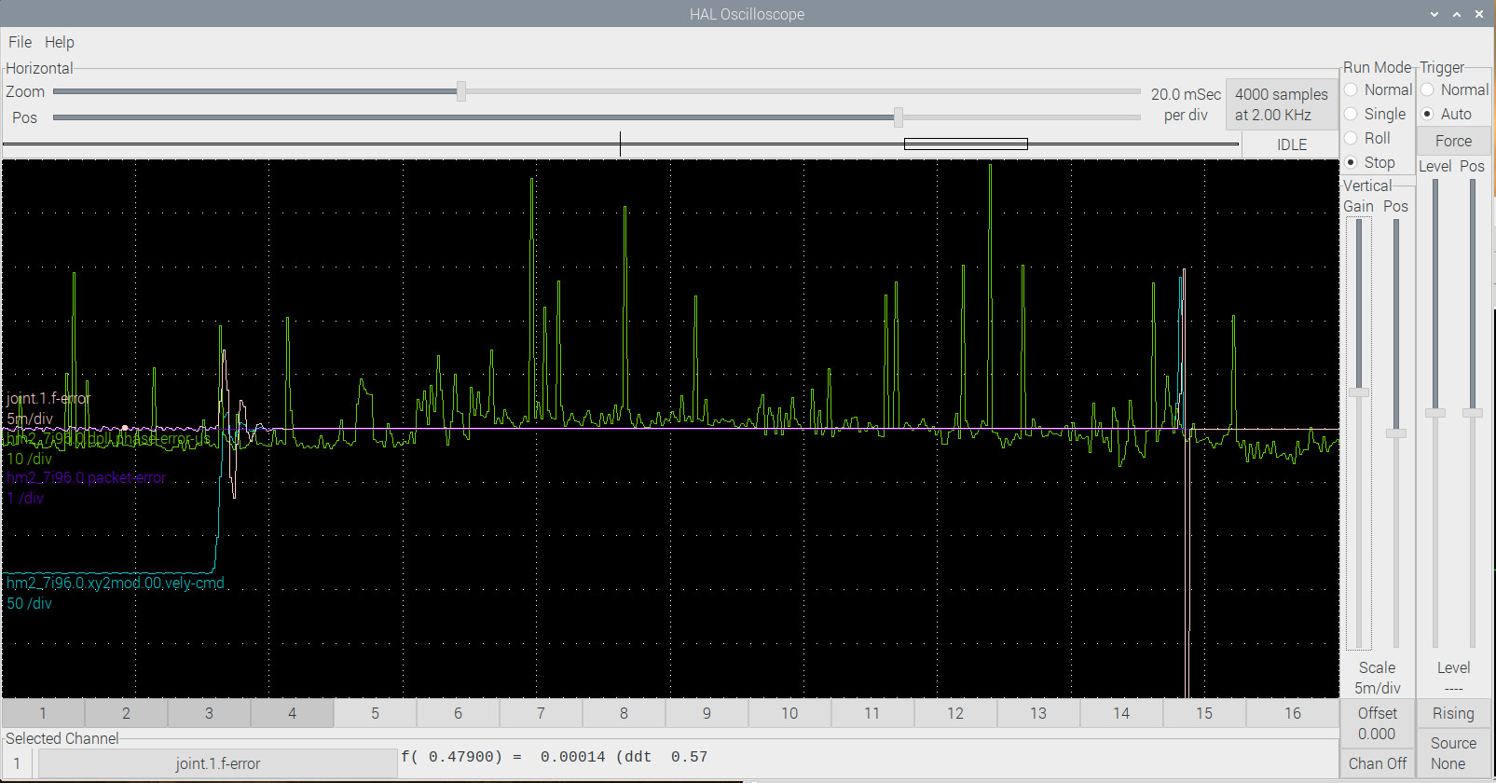This screenshot has height=783, width=1496.
Task: Select channel 4 button
Action: [x=292, y=713]
